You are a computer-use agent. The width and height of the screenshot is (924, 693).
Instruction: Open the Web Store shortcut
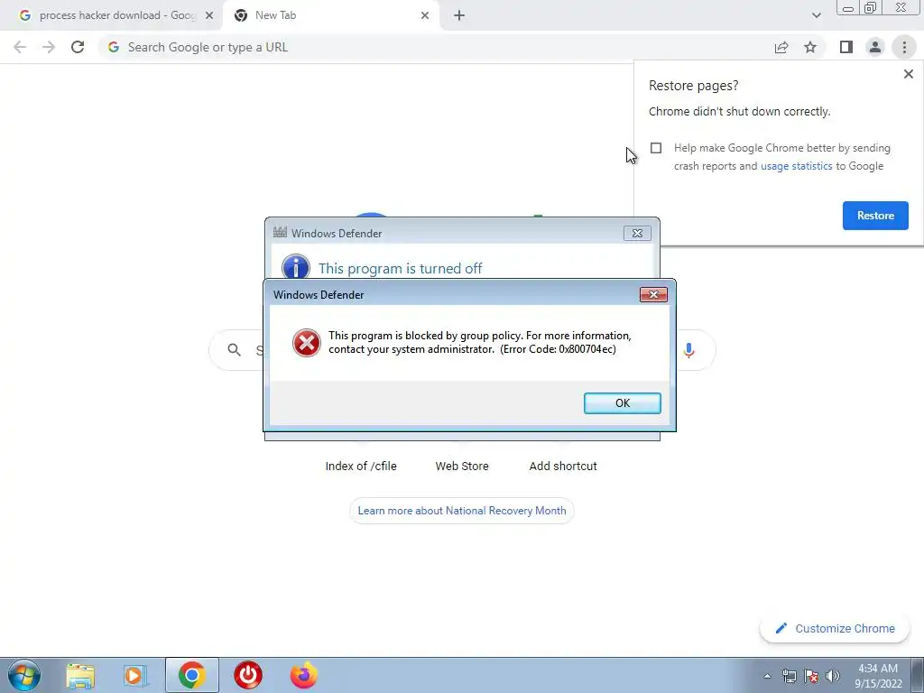(x=462, y=467)
